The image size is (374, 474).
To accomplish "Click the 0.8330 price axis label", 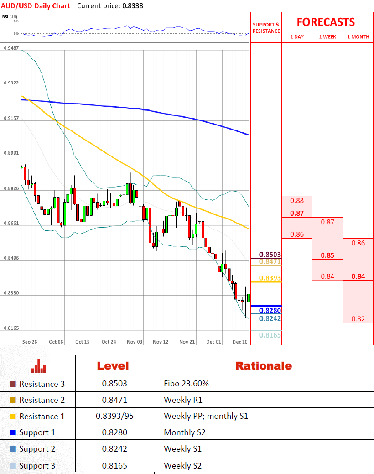I will pyautogui.click(x=11, y=293).
